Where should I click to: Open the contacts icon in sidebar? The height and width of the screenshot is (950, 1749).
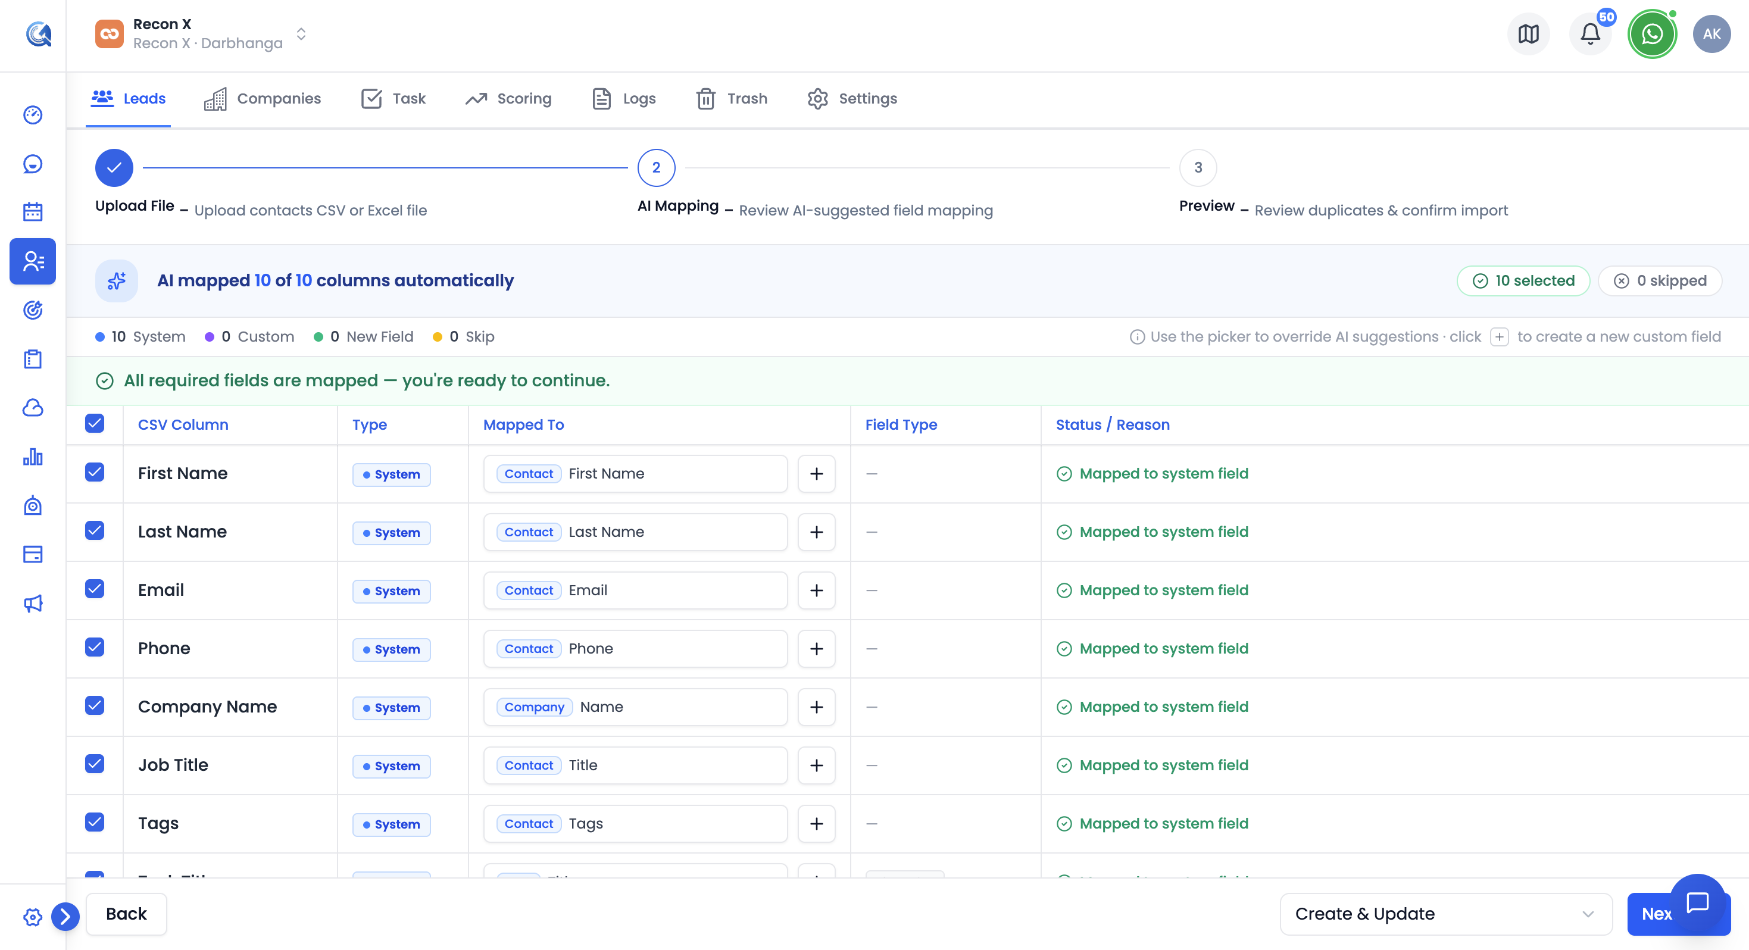pos(33,261)
